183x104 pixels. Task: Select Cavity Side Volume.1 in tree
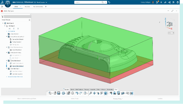(x=18, y=66)
